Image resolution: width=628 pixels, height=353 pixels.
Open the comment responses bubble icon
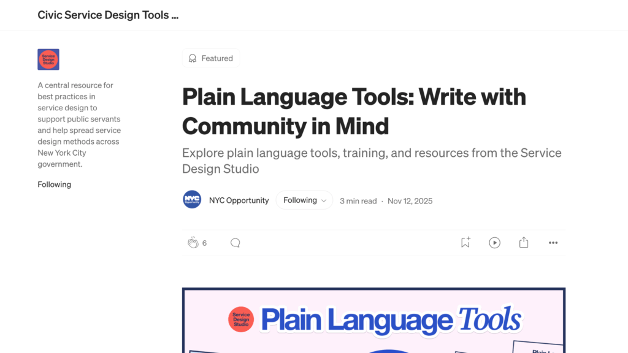point(235,243)
